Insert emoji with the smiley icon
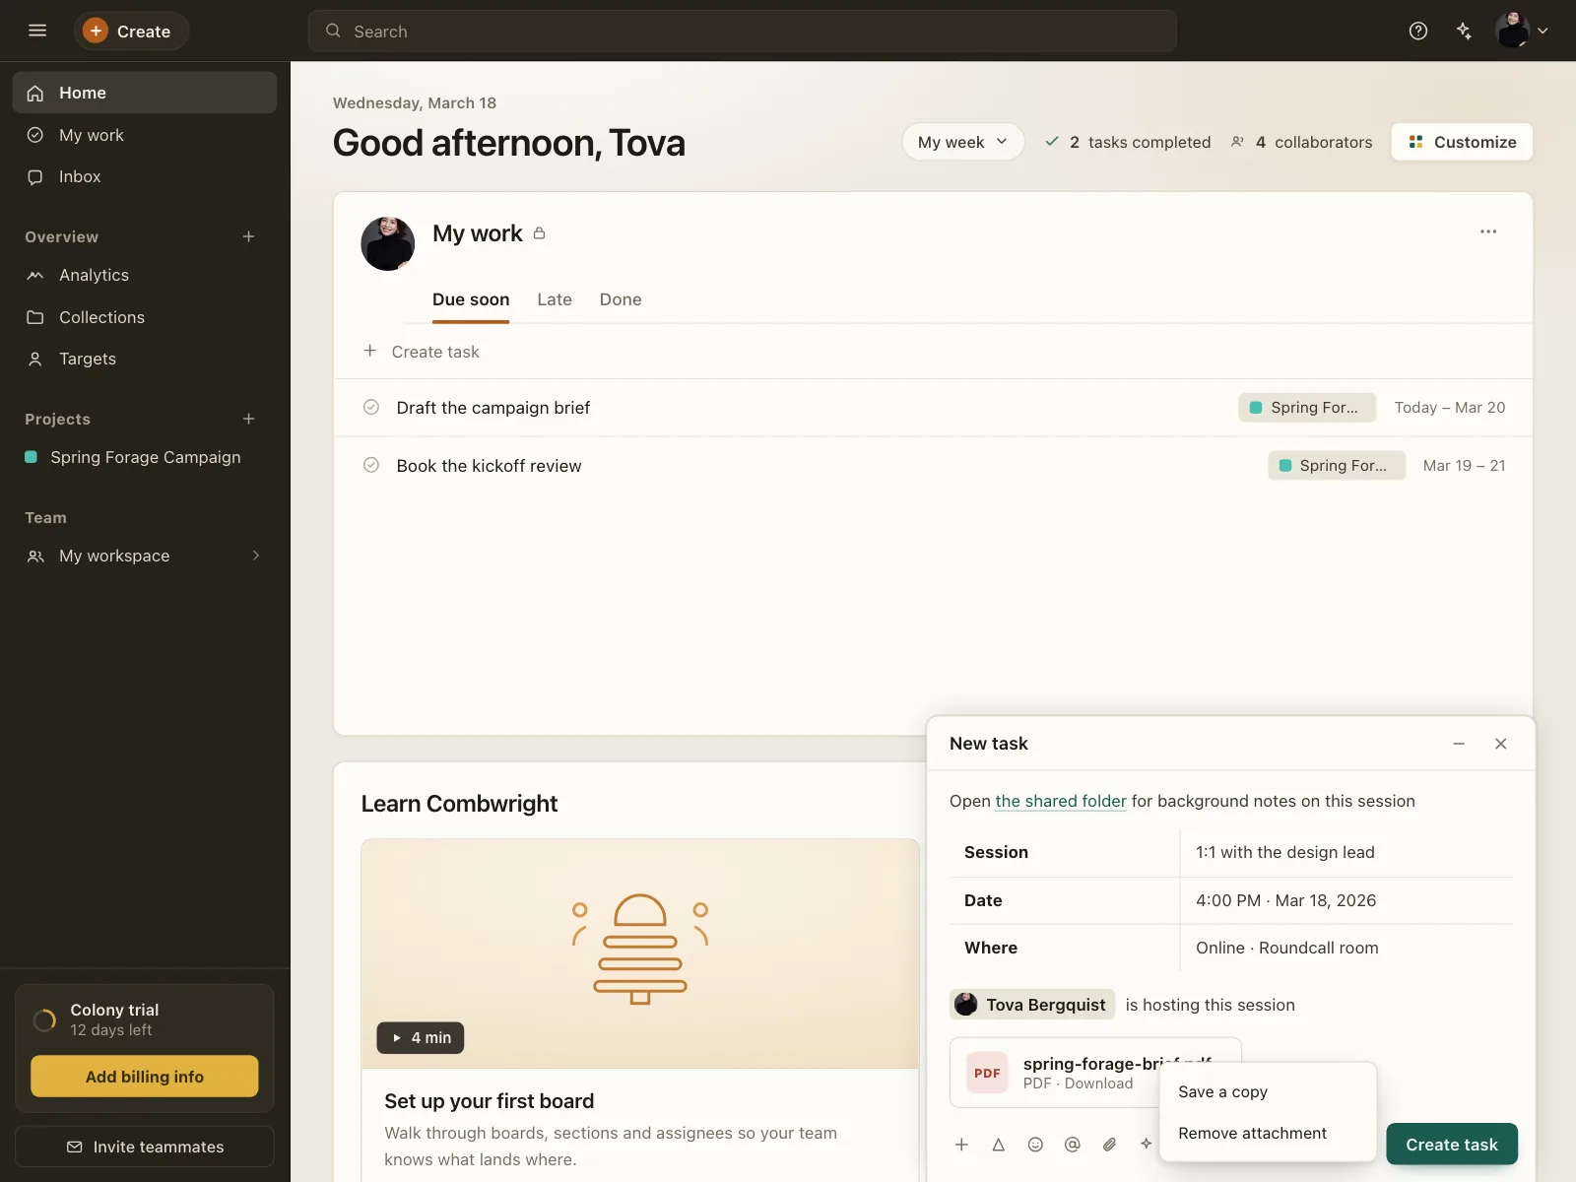The width and height of the screenshot is (1576, 1182). 1035,1144
